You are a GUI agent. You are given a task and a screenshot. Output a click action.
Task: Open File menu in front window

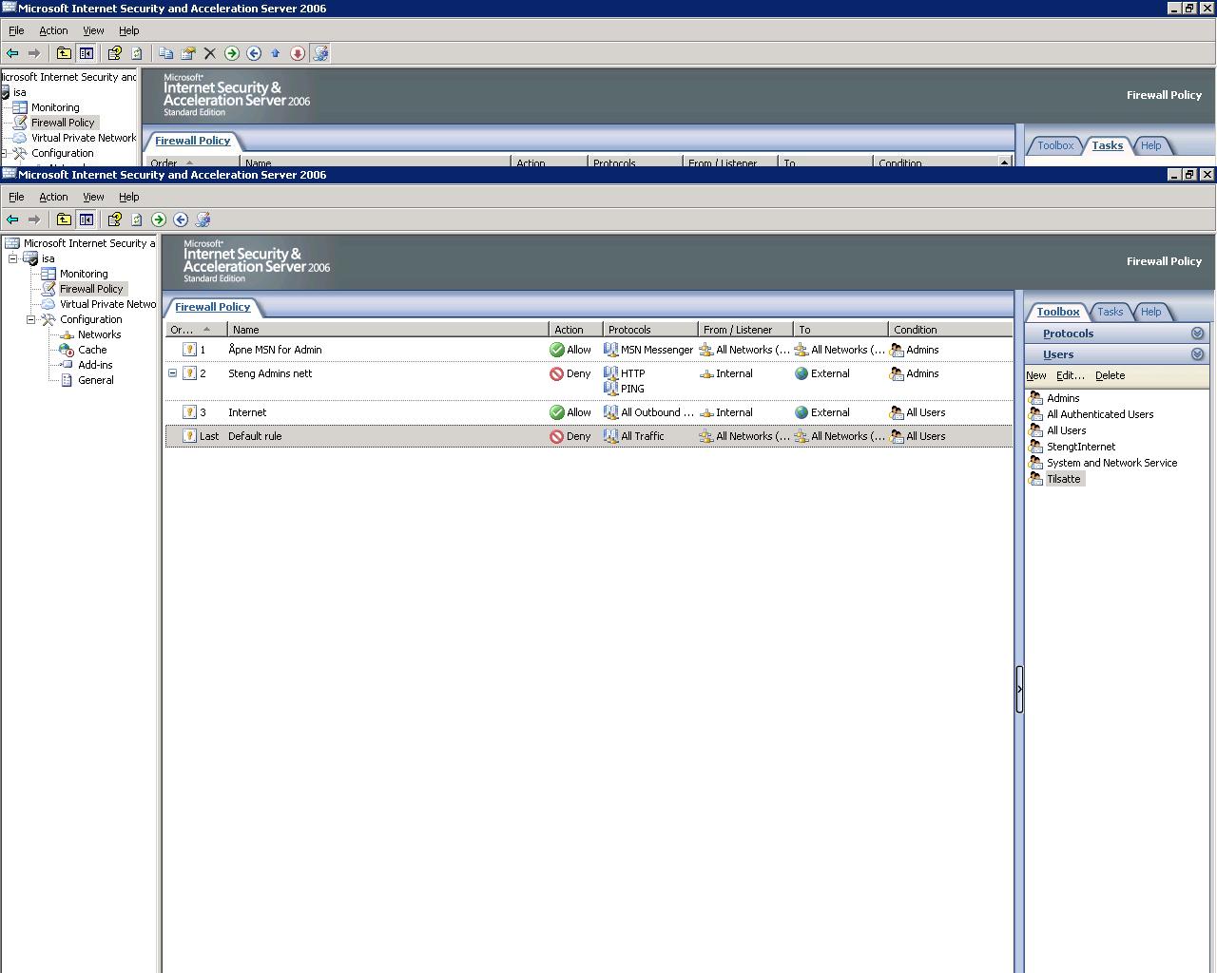click(x=16, y=197)
